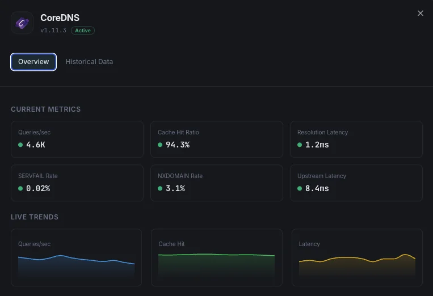Click the Active status badge
The height and width of the screenshot is (296, 433).
tap(83, 31)
